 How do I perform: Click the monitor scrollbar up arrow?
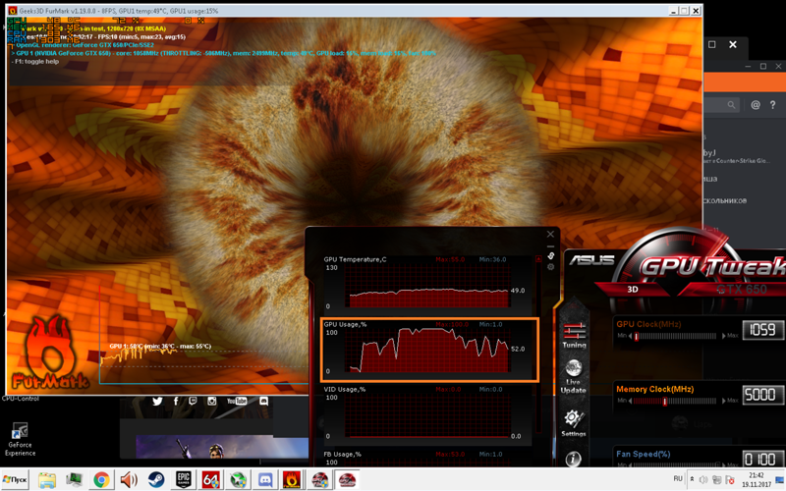point(538,259)
